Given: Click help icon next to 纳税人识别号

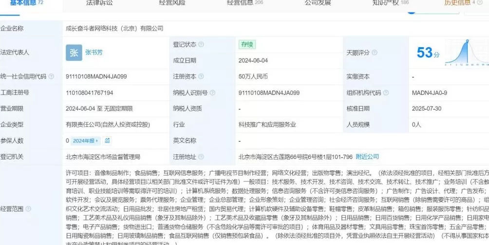Looking at the screenshot, I should click(212, 93).
